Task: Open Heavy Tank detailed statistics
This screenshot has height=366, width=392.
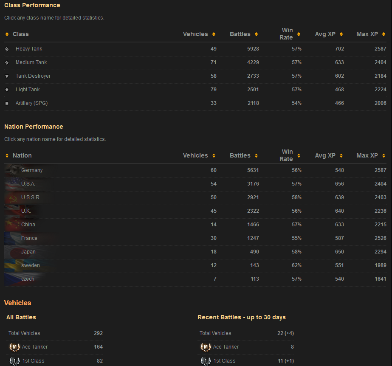Action: pos(29,49)
